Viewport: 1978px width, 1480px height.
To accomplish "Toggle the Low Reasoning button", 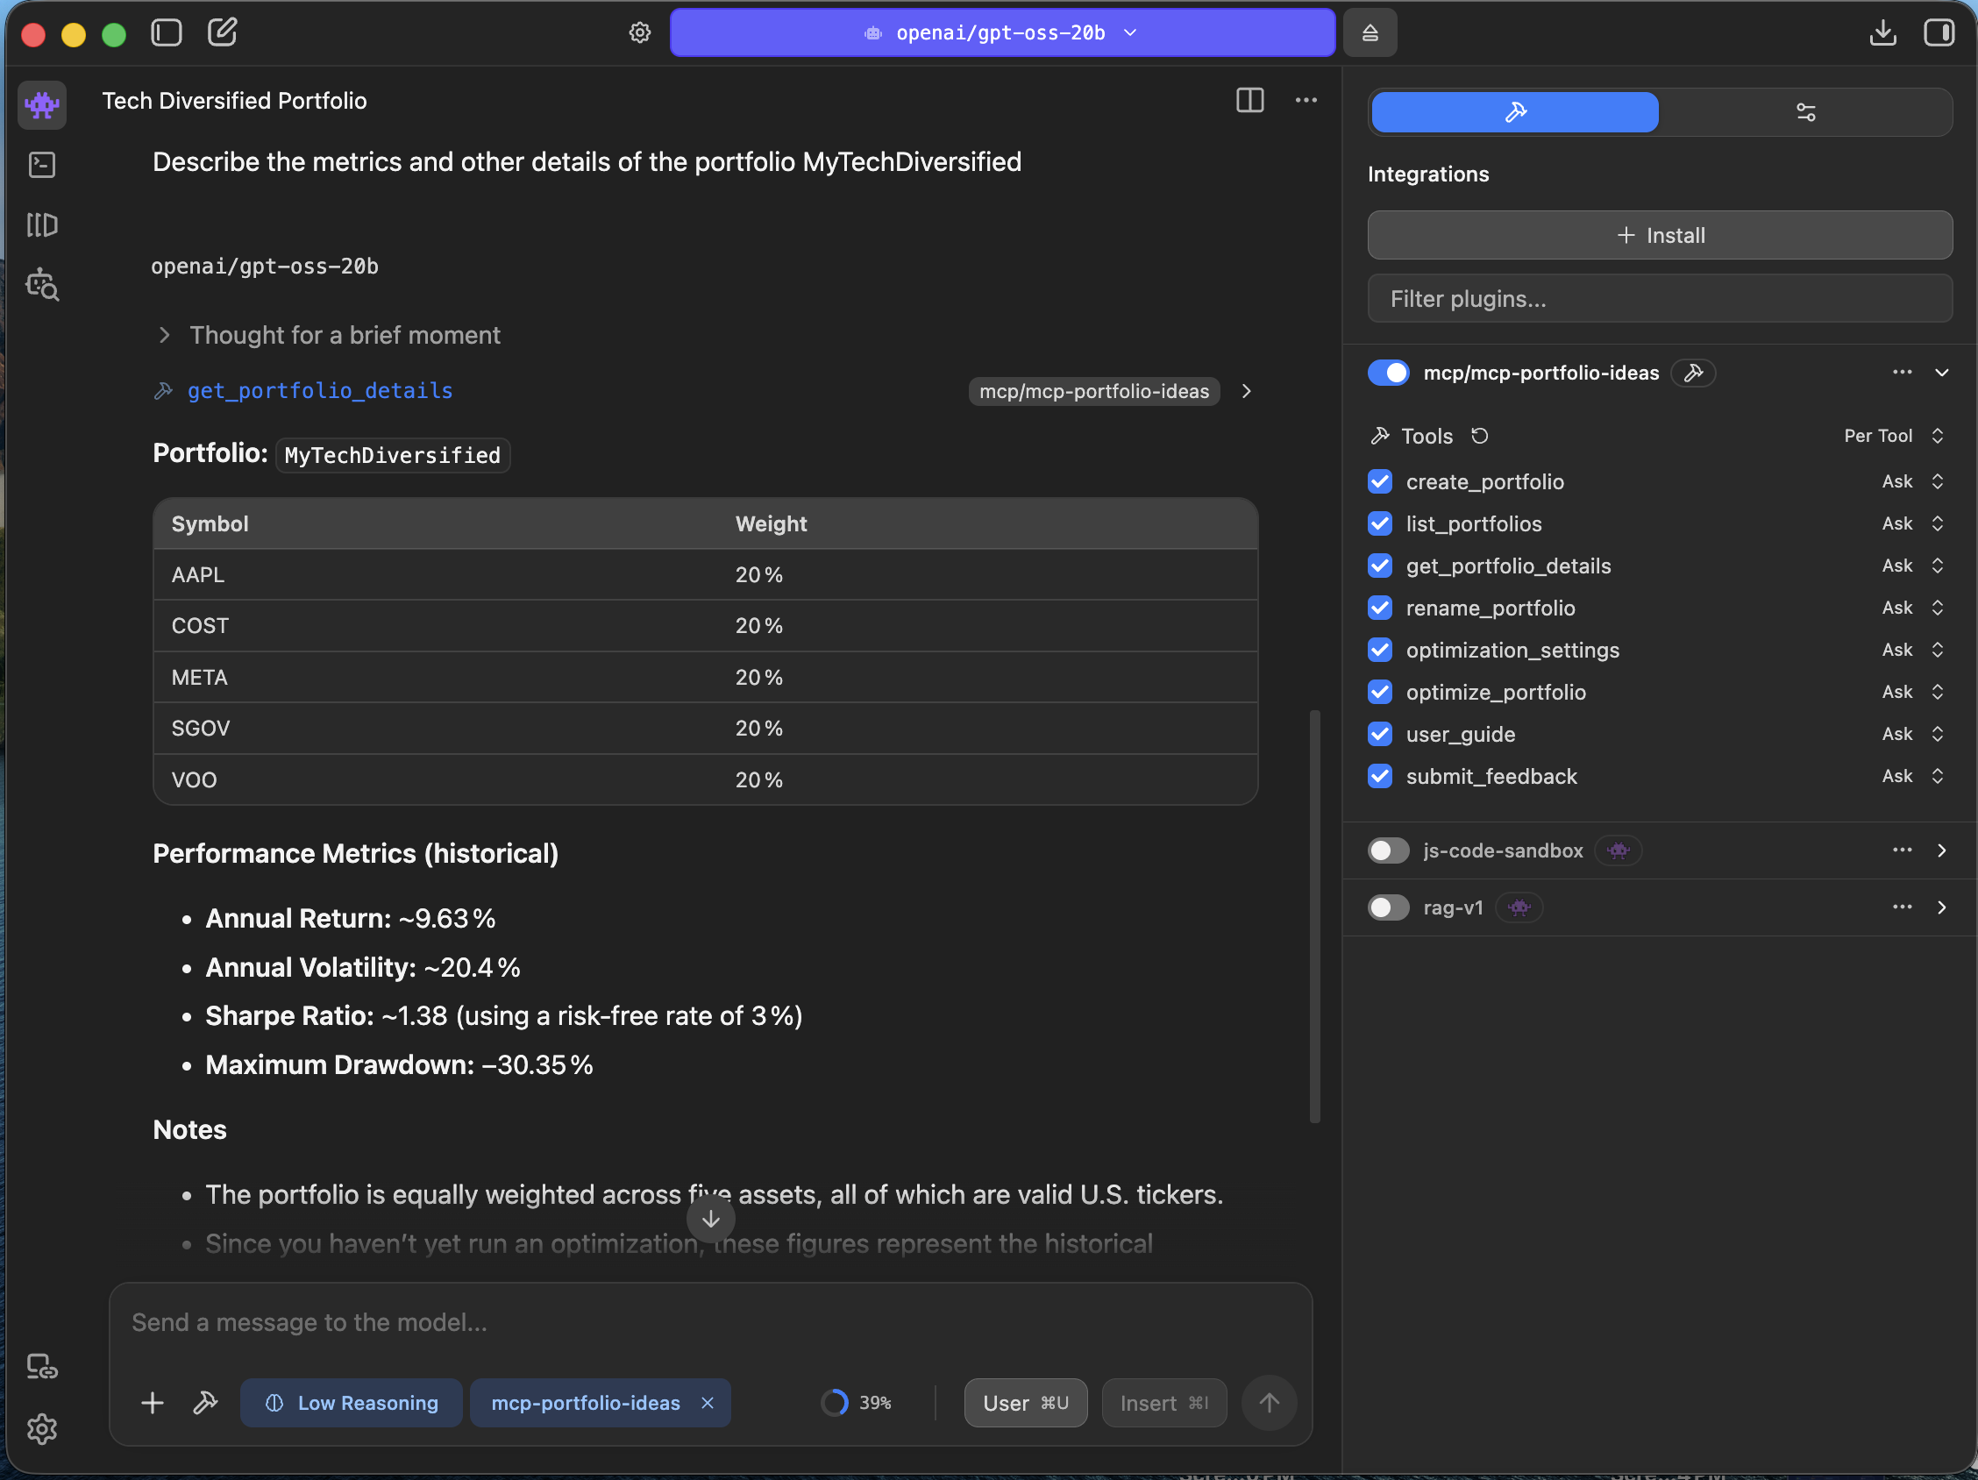I will [x=351, y=1403].
